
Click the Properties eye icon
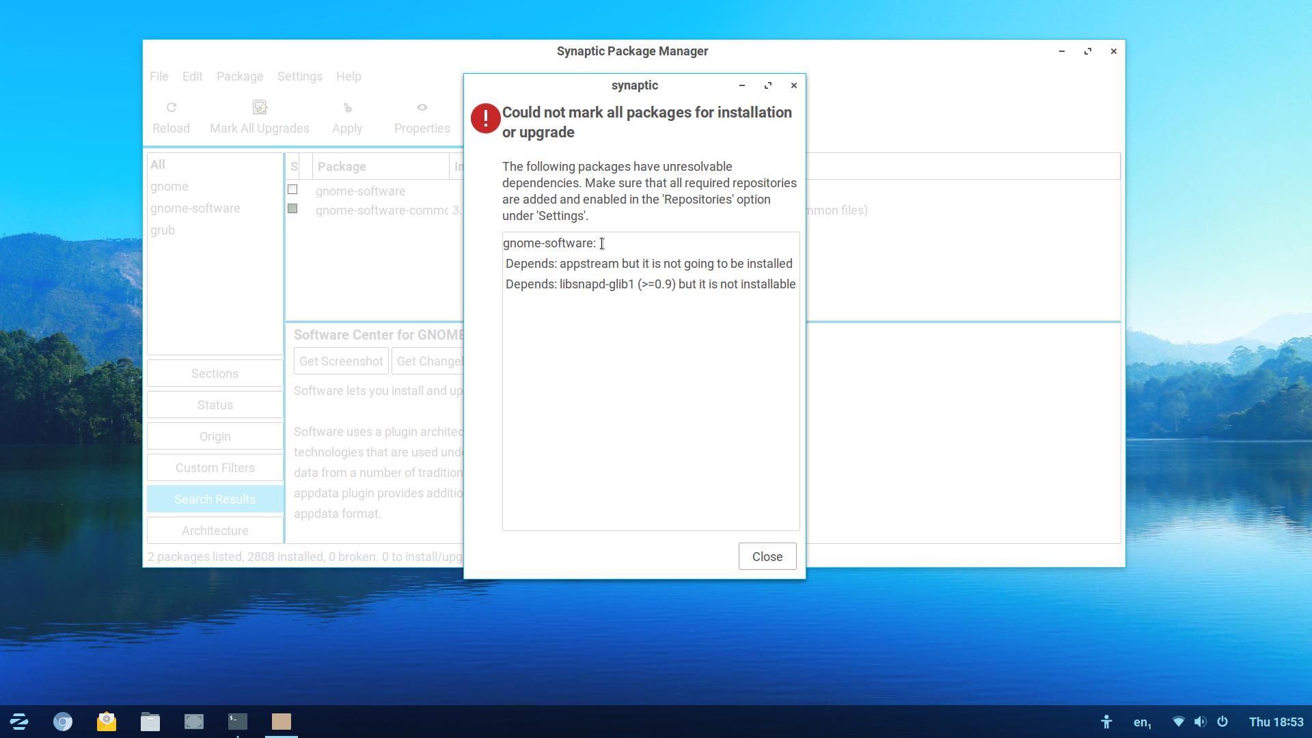tap(422, 108)
